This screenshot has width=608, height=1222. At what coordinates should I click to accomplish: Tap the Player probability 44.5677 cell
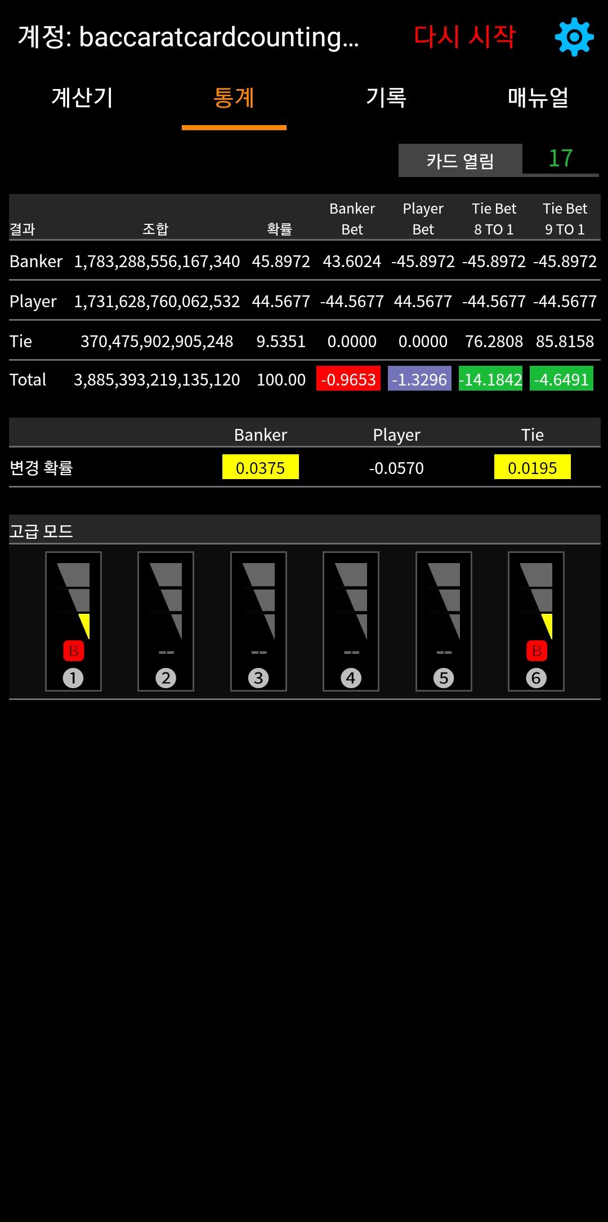281,302
